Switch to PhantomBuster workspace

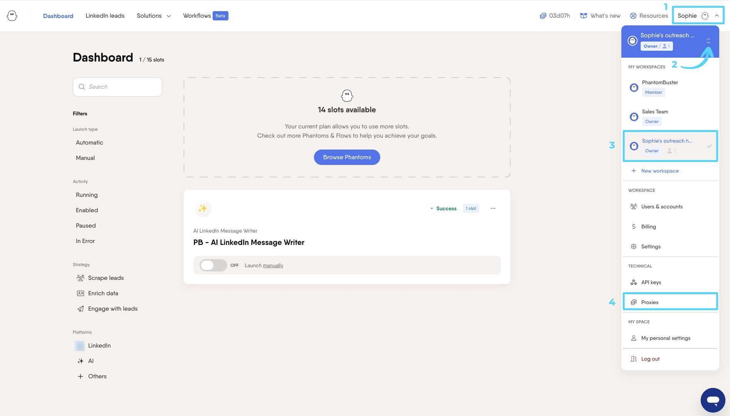670,87
